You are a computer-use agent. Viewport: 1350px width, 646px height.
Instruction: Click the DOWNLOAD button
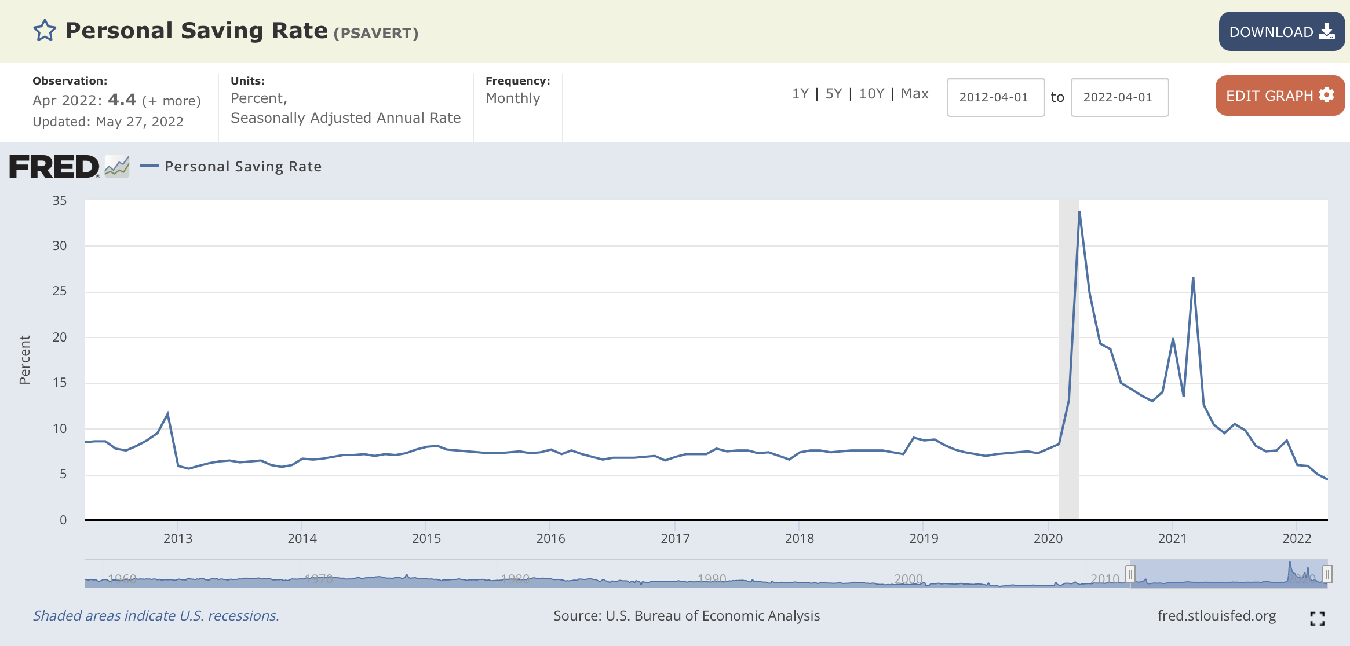[1281, 32]
